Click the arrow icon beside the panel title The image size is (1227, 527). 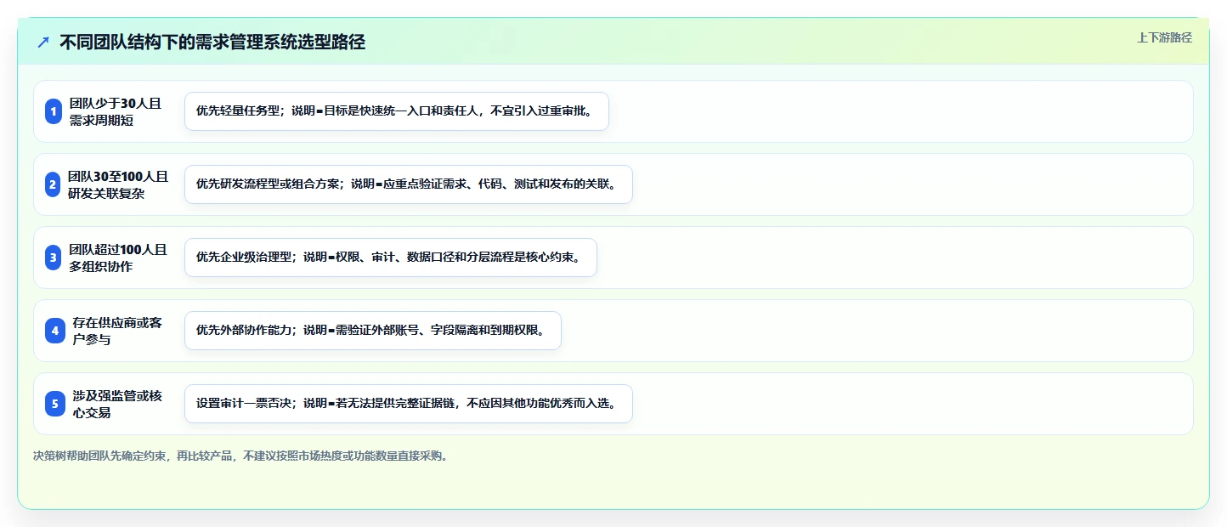43,42
